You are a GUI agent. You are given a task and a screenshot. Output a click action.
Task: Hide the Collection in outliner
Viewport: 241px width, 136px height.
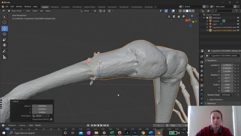pyautogui.click(x=238, y=18)
